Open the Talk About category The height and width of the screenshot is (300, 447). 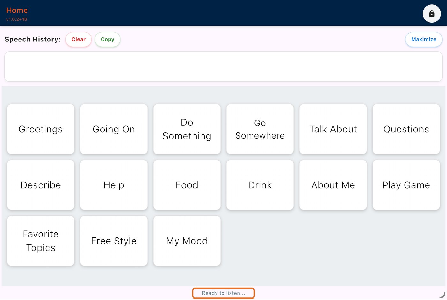333,129
